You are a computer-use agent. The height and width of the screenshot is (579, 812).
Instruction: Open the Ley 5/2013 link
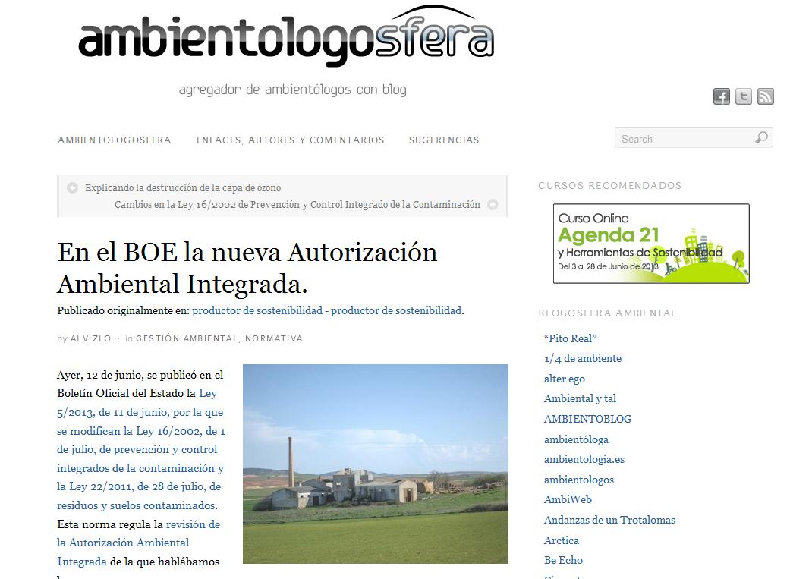tap(141, 449)
